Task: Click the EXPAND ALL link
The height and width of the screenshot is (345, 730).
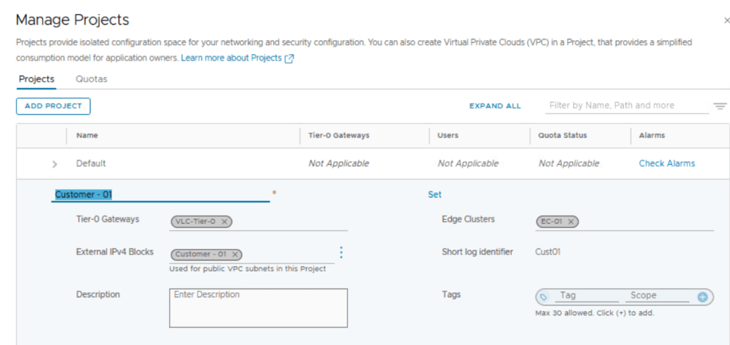Action: (x=495, y=106)
